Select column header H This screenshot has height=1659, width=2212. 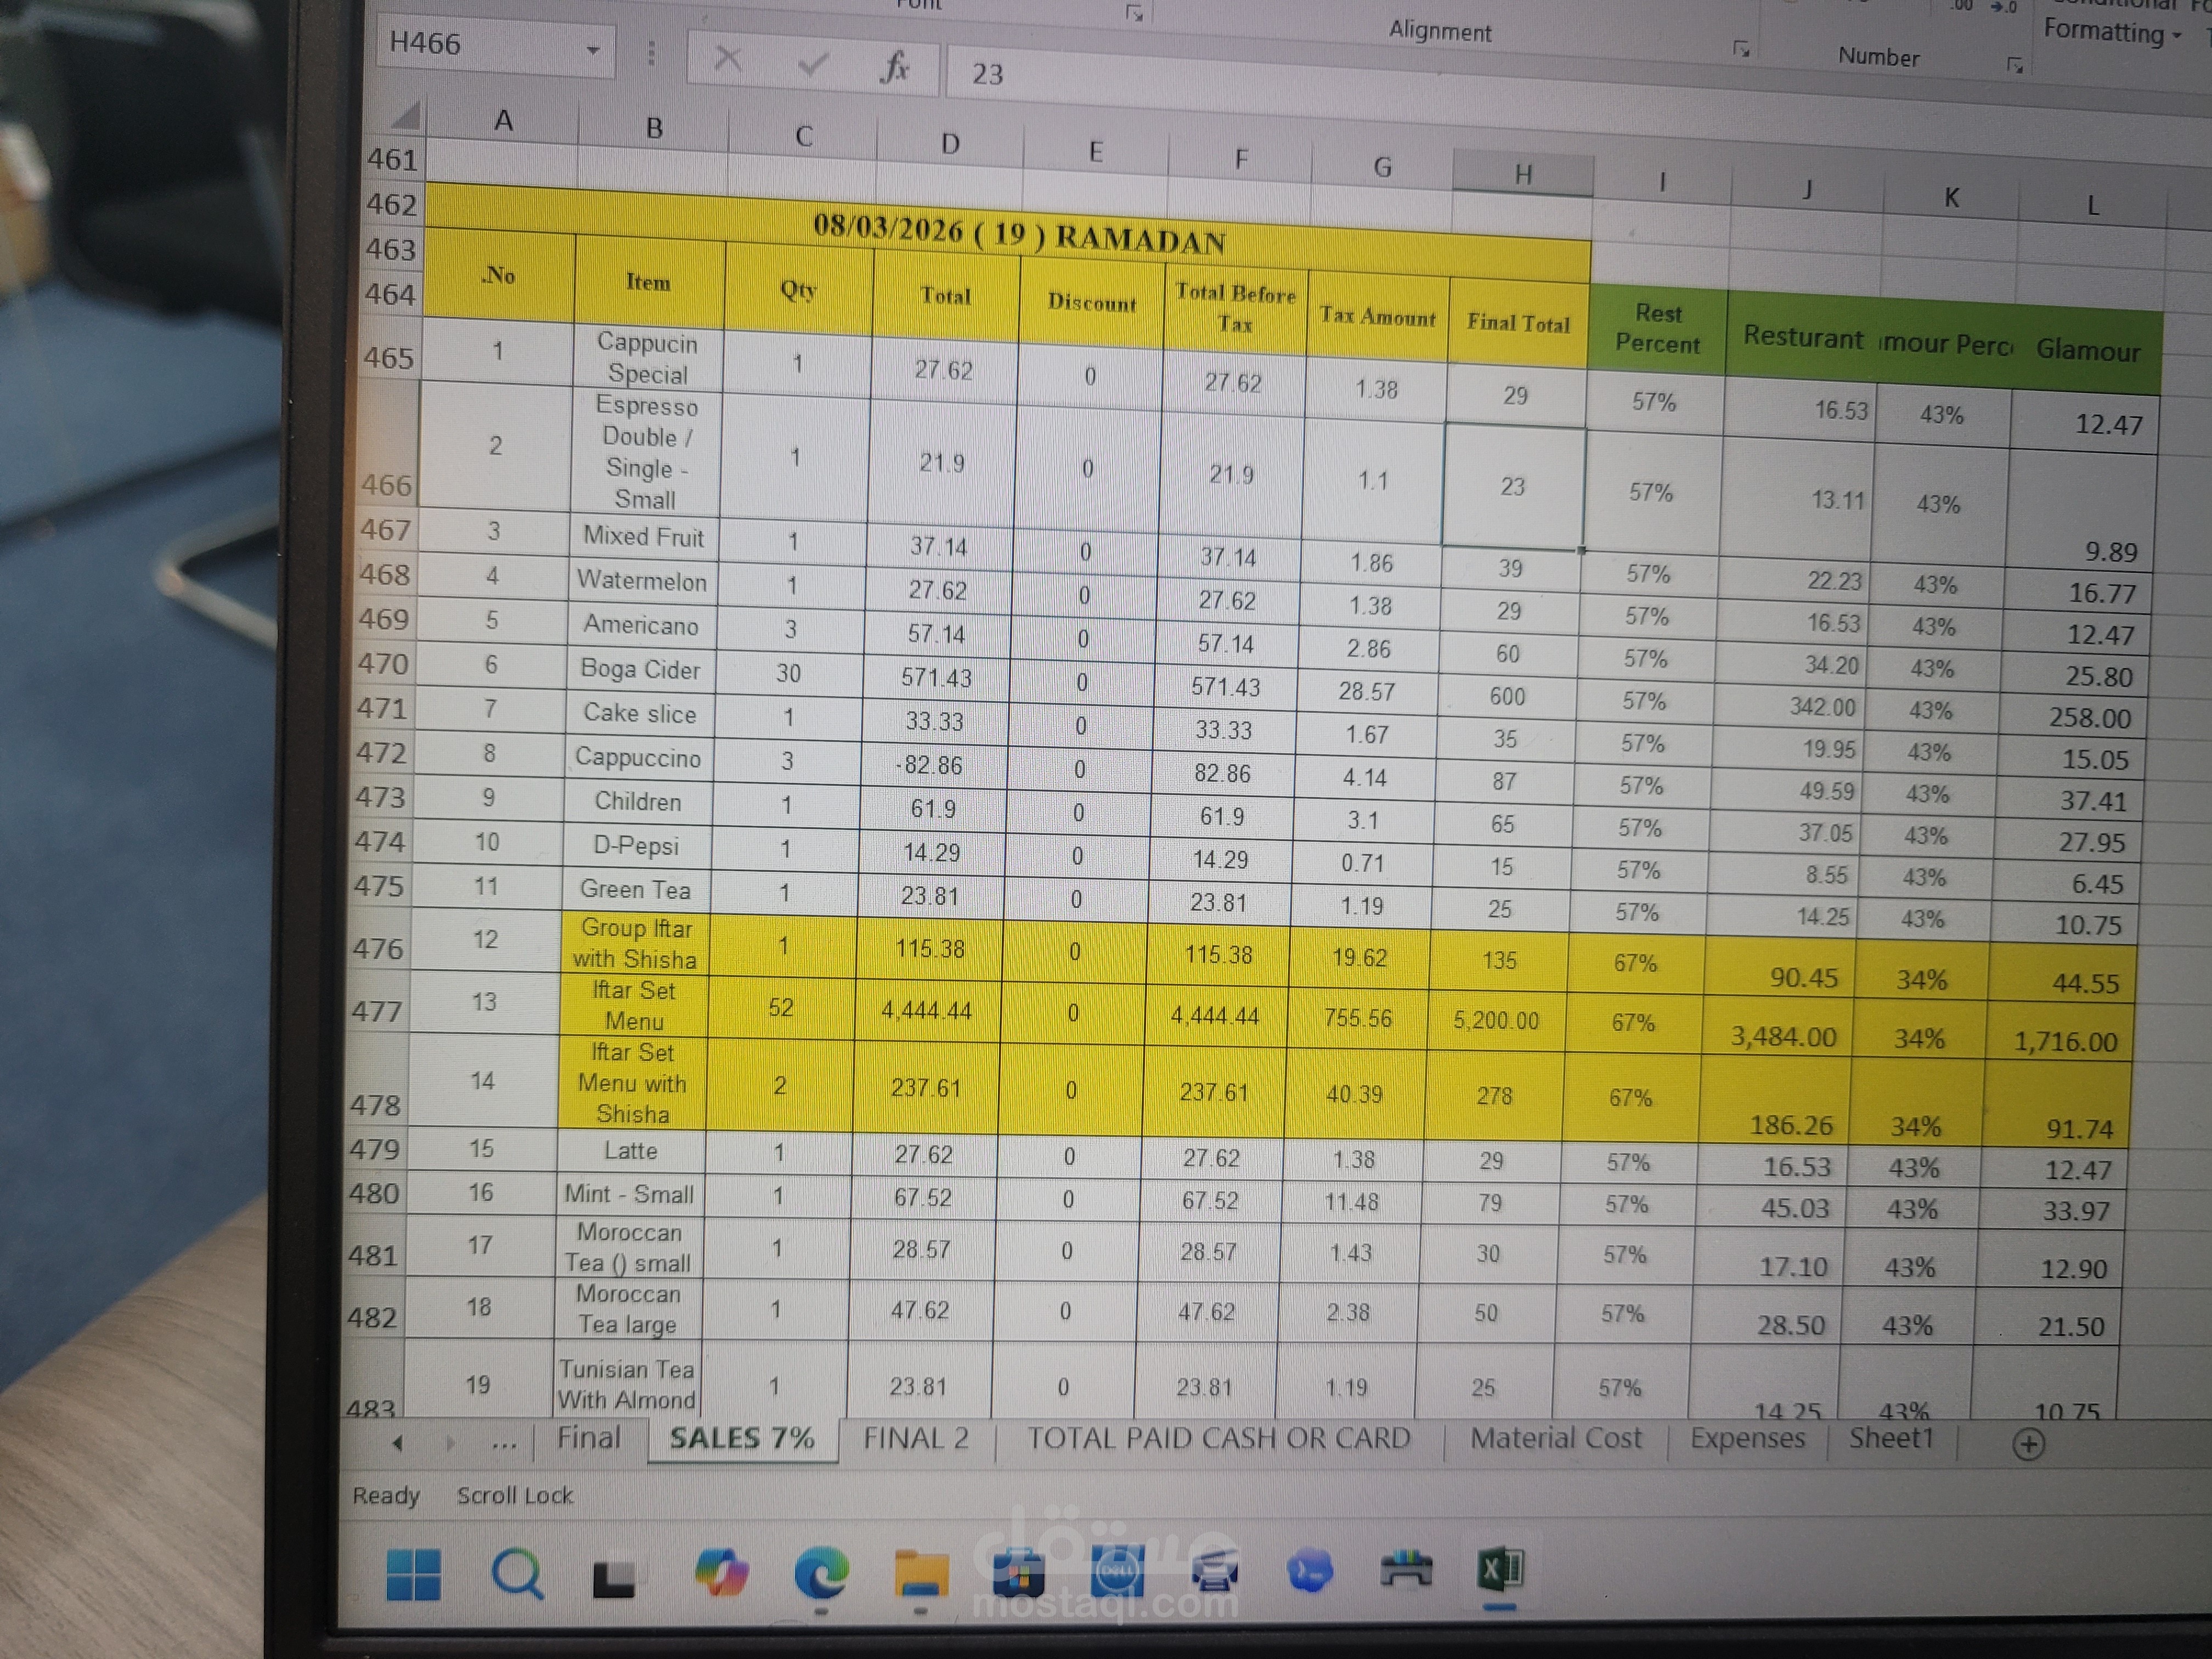point(1523,173)
